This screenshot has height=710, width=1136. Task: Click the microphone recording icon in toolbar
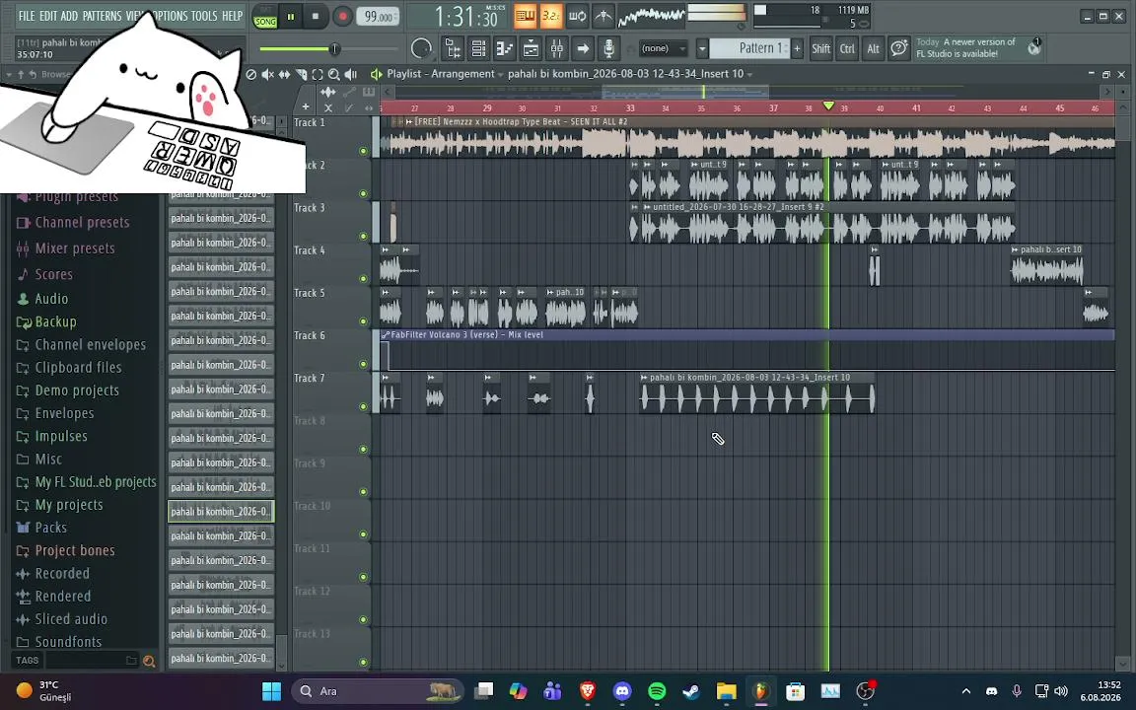click(609, 48)
